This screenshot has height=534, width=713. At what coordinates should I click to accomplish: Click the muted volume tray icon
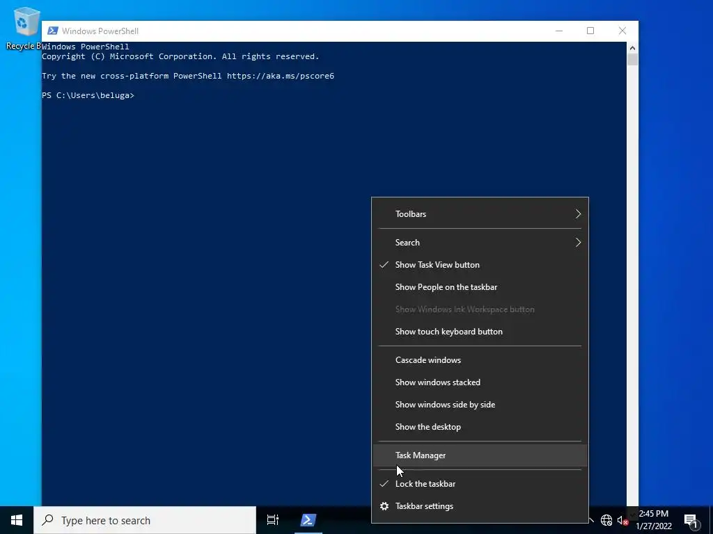coord(622,520)
